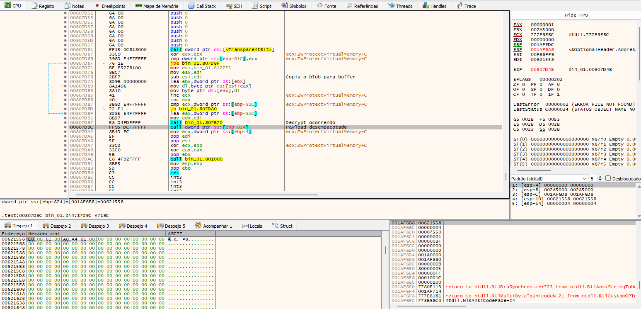Open the Padrão (stdcall) calling convention dropdown
The image size is (641, 309).
(x=549, y=178)
